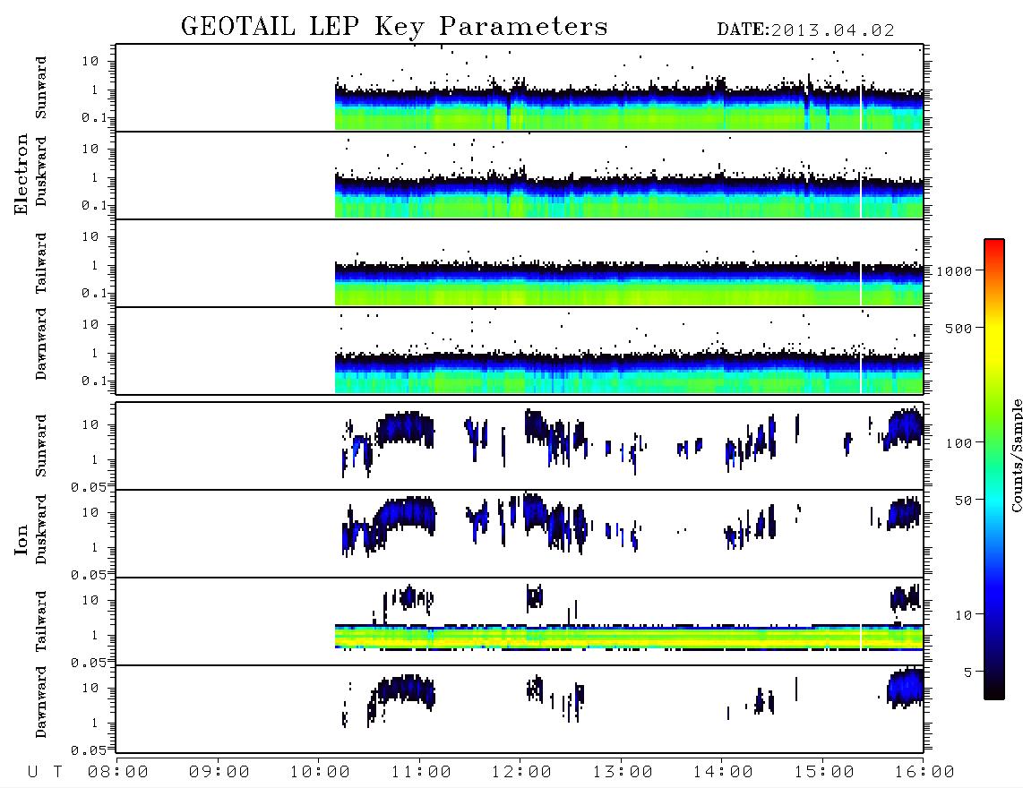Screen dimensions: 1023x788
Task: Click the vertical "Electron" group label
Action: click(x=21, y=175)
